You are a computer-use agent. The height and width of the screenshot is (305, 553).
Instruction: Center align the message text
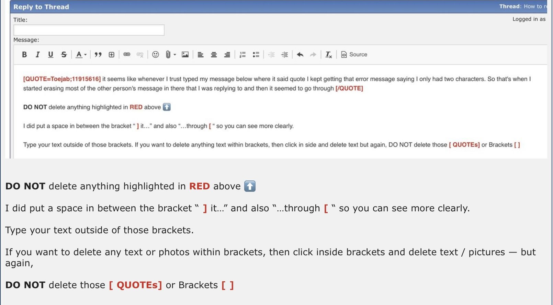[214, 55]
